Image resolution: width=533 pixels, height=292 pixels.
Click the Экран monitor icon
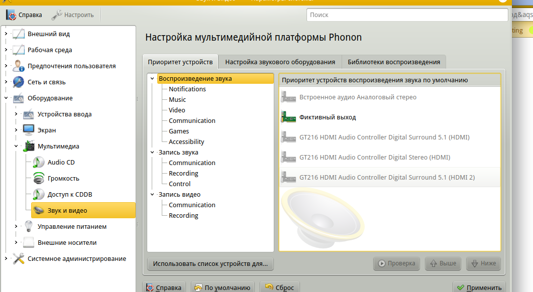(29, 130)
